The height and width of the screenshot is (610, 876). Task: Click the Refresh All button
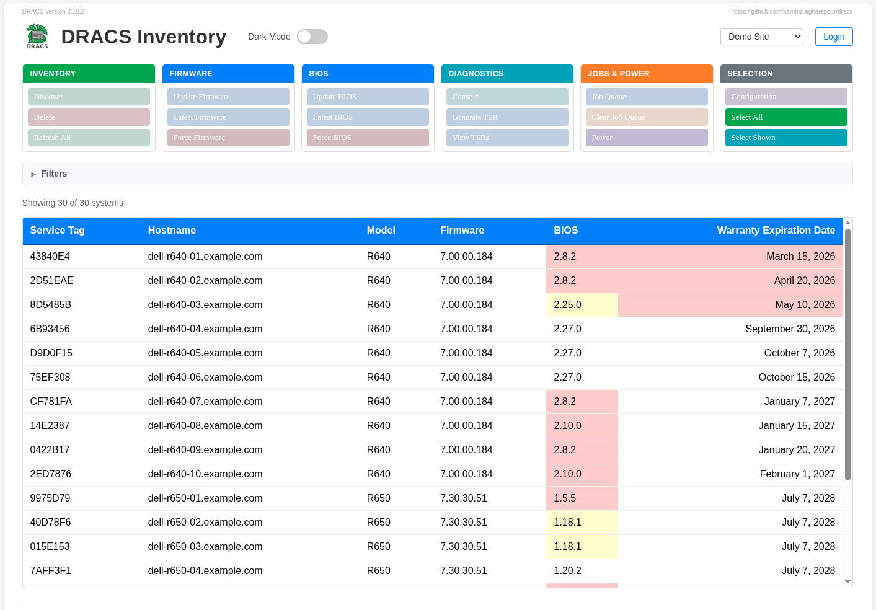click(x=89, y=138)
